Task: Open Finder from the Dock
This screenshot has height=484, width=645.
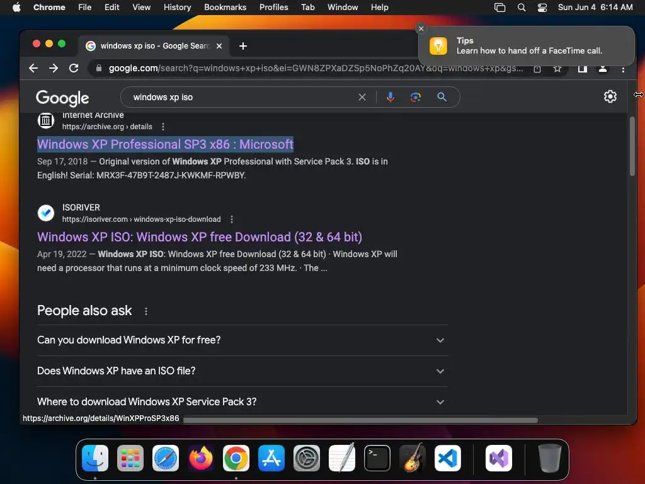Action: 95,458
